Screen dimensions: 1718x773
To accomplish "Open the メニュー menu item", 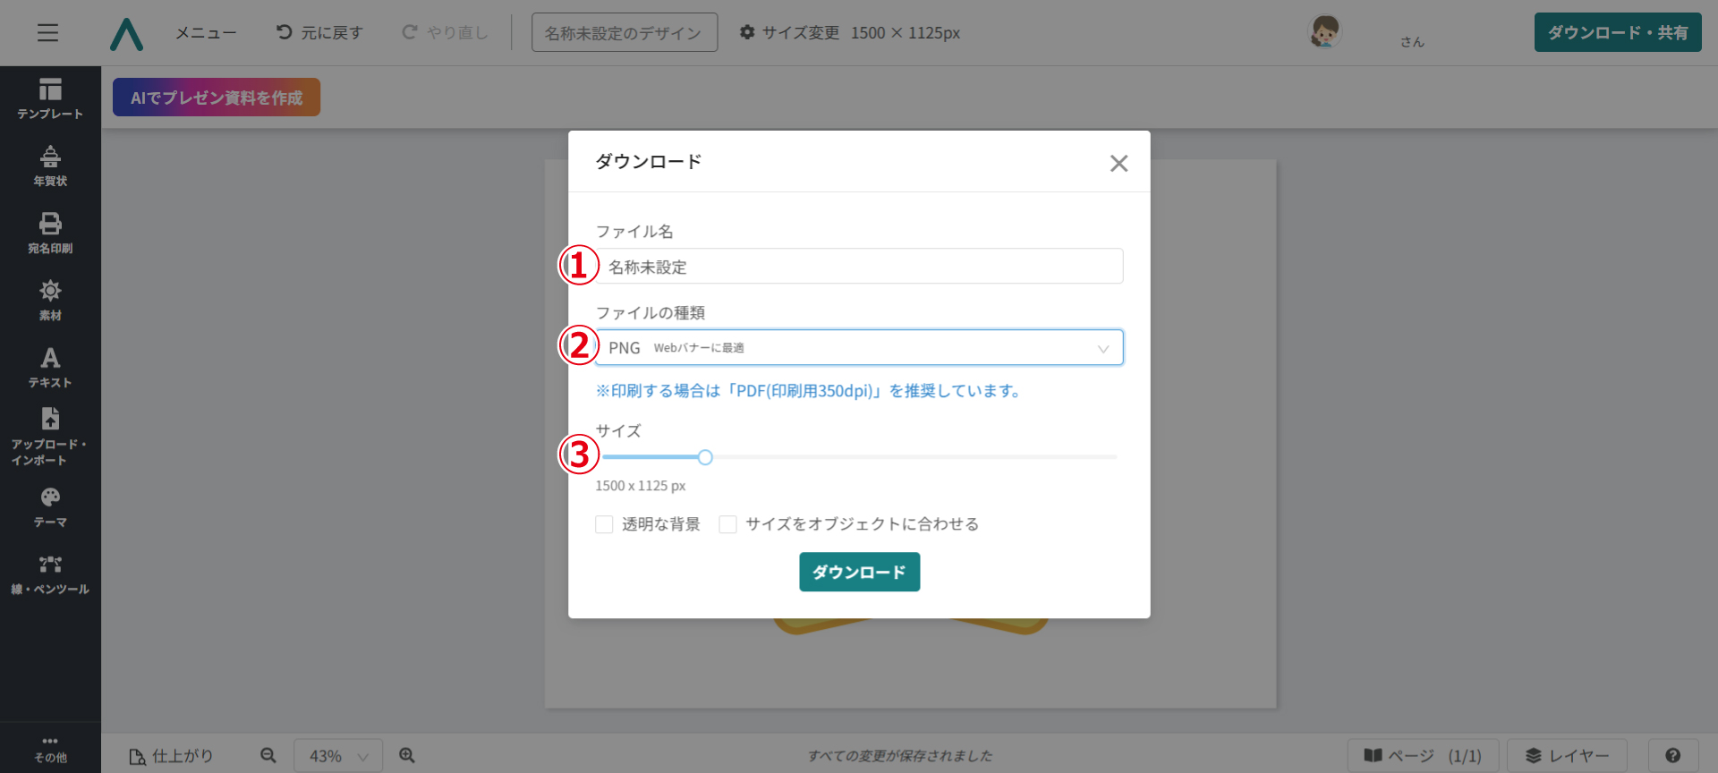I will tap(206, 33).
